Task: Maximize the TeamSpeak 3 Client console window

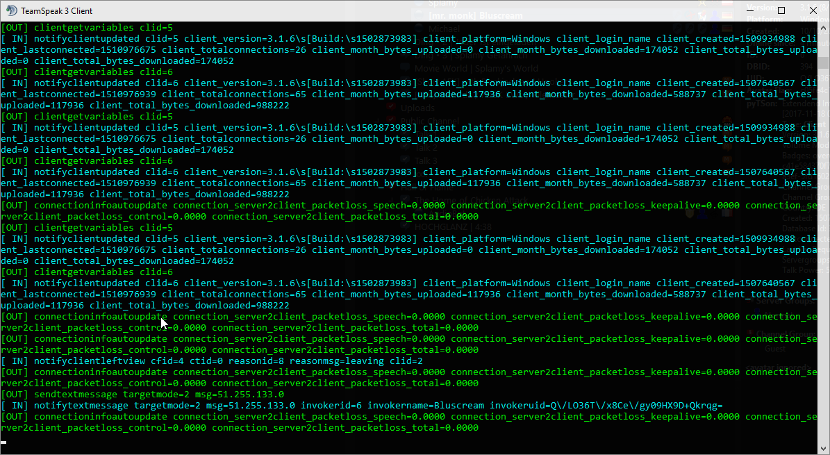Action: click(x=781, y=10)
